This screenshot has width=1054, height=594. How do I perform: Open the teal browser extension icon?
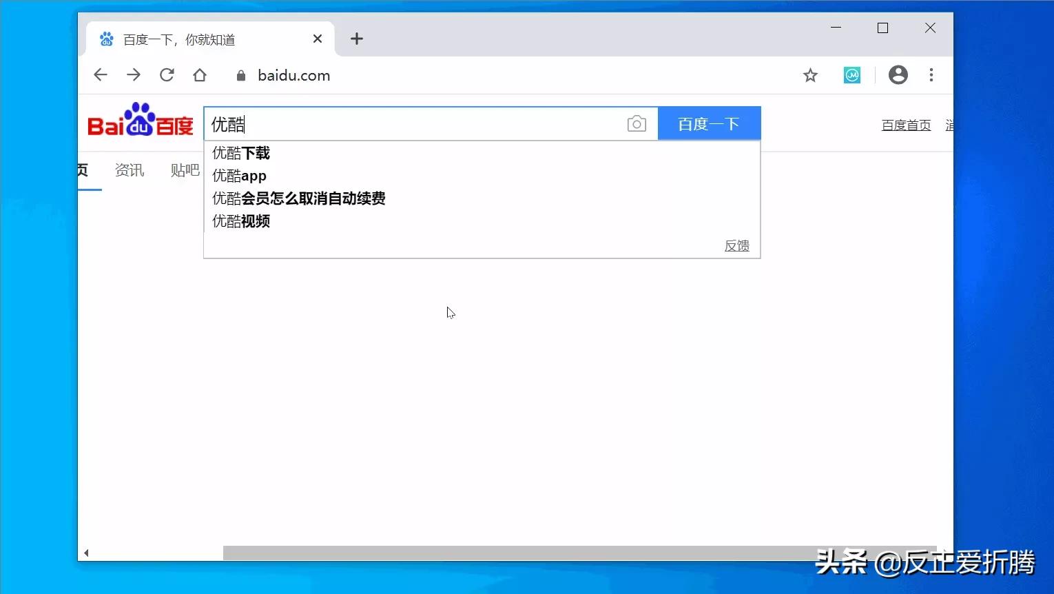[x=852, y=75]
